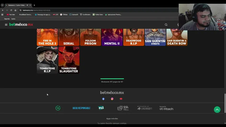Select the Deportes menu item
The image size is (226, 127).
pos(7,19)
